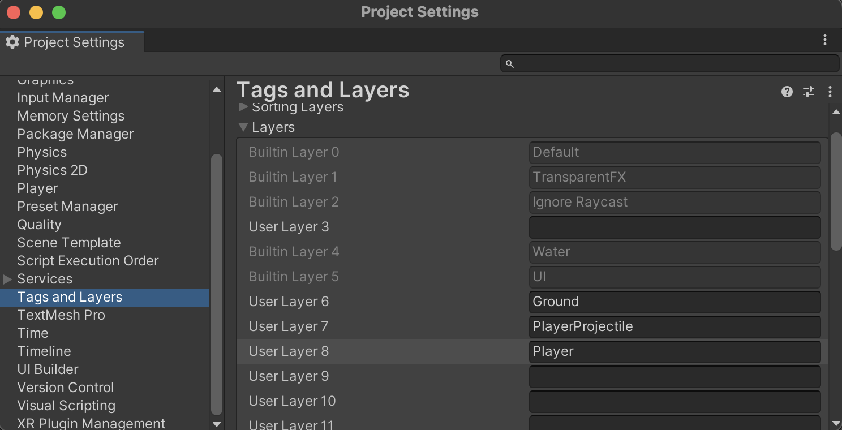Viewport: 842px width, 430px height.
Task: Expand the Services category
Action: click(x=8, y=279)
